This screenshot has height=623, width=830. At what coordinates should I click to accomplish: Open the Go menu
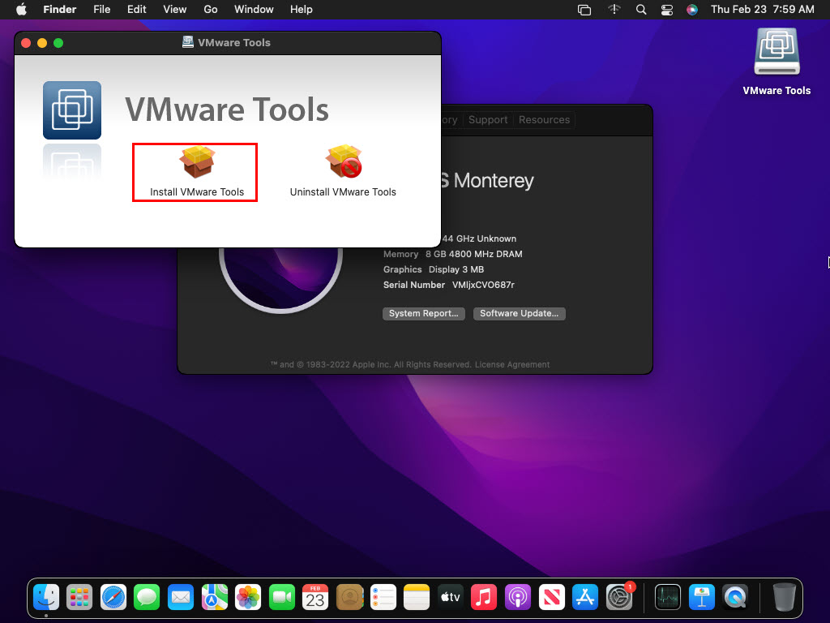tap(211, 10)
